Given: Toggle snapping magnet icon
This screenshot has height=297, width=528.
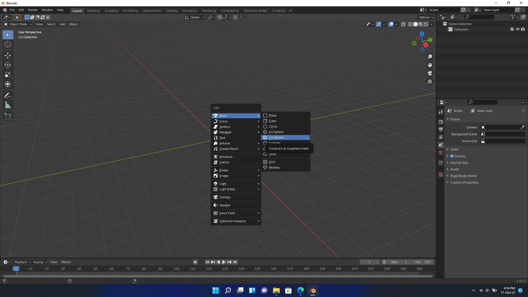Looking at the screenshot, I should coord(220,17).
